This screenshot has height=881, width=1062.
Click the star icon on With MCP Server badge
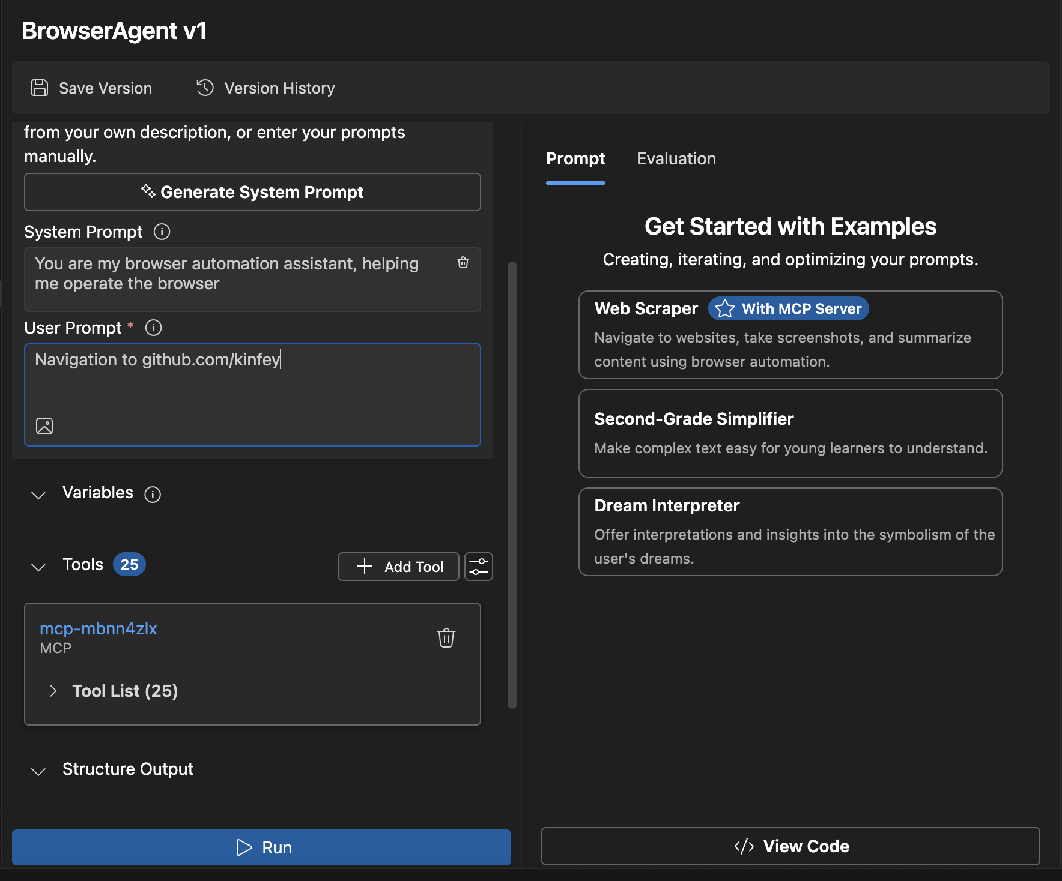click(x=725, y=308)
